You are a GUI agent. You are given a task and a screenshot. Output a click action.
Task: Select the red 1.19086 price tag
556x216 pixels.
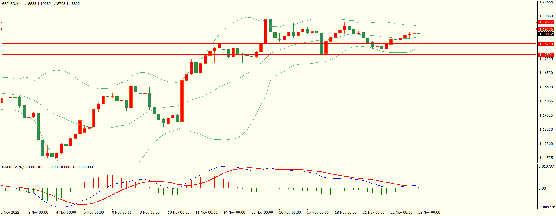pos(546,29)
